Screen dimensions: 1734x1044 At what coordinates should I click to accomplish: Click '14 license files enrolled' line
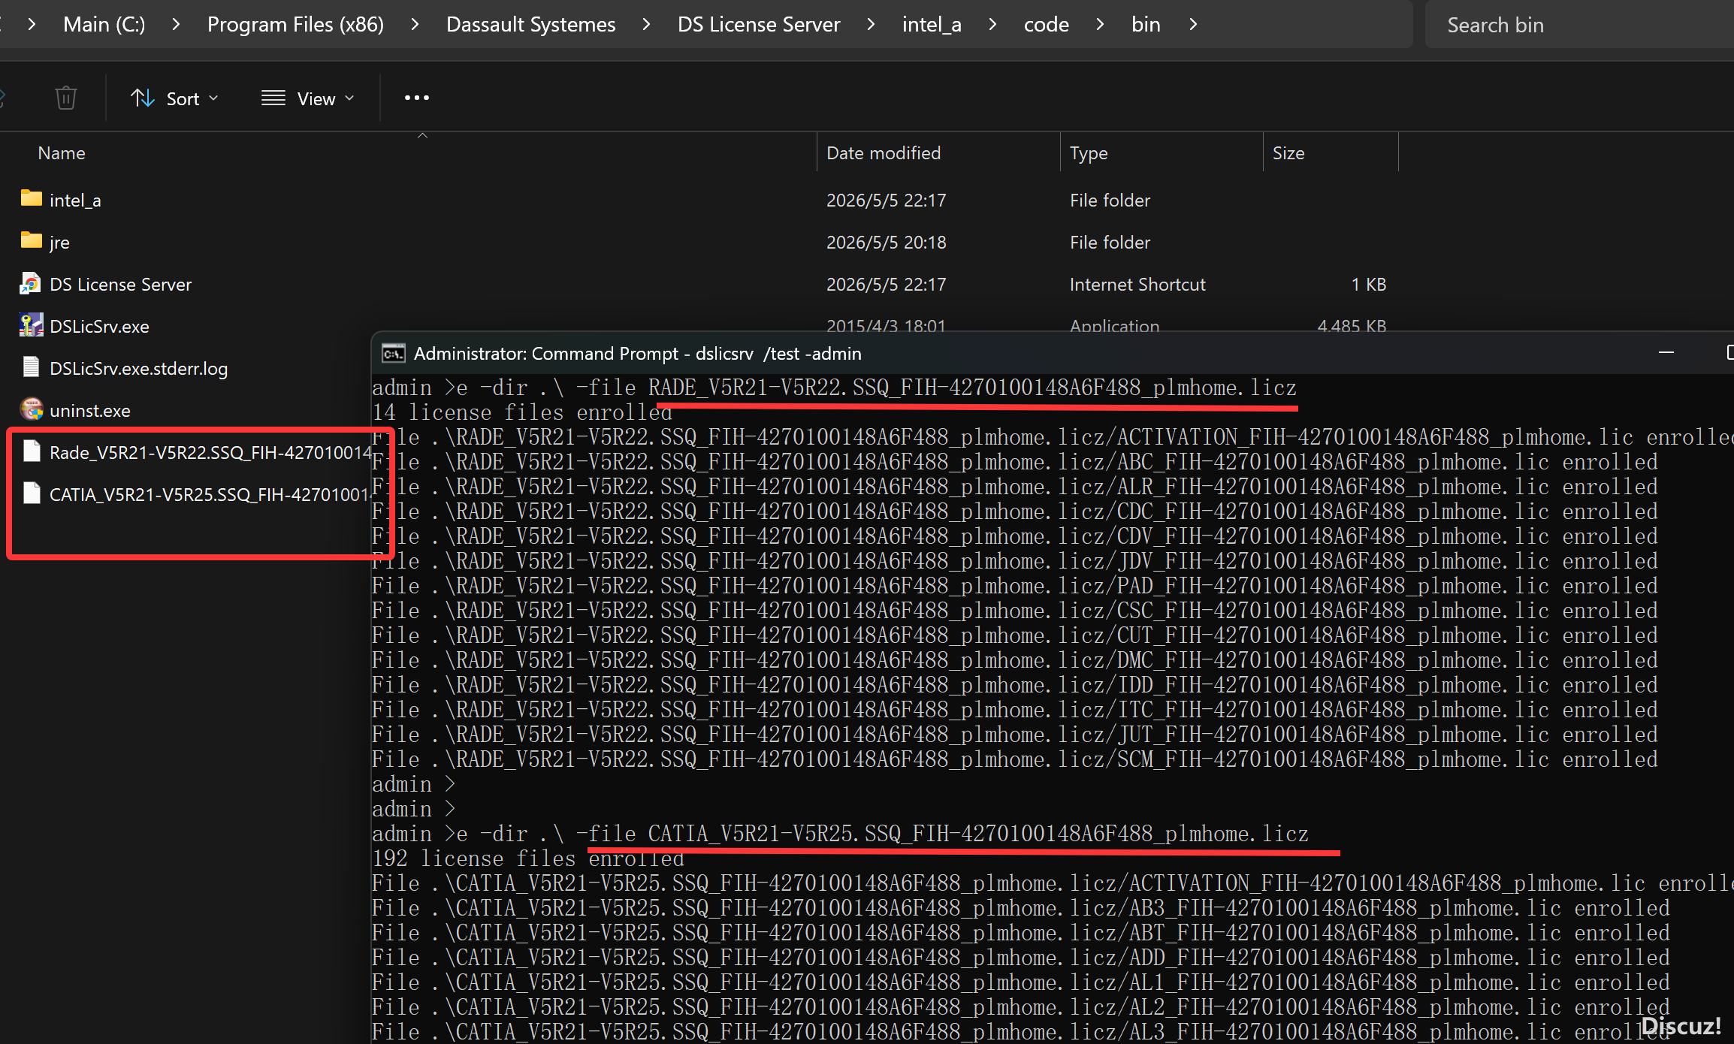coord(522,413)
